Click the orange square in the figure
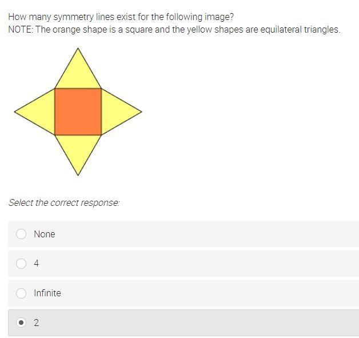The height and width of the screenshot is (338, 359). pos(78,112)
